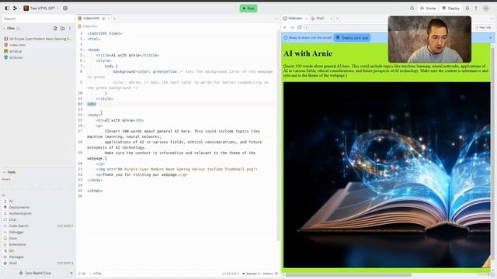Click the layout icon beside project name

[x=65, y=9]
